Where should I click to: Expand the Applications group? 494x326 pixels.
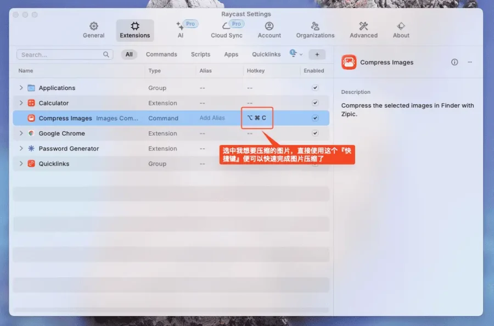[x=21, y=88]
